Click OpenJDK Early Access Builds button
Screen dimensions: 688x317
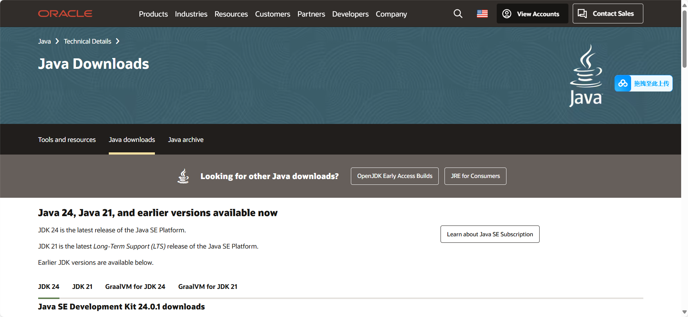395,176
